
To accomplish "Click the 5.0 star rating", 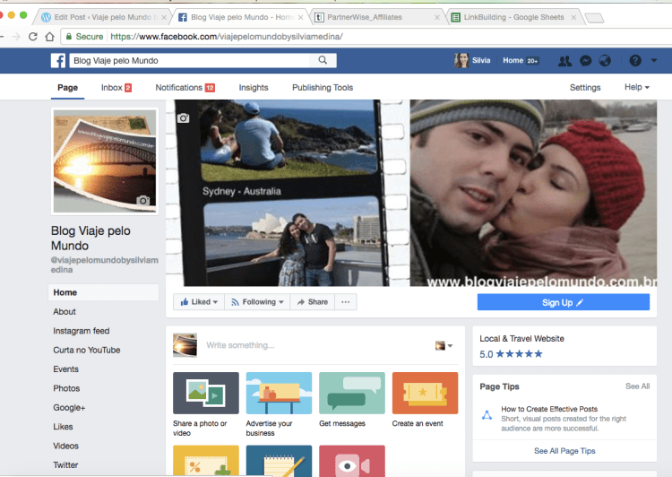I will point(511,354).
